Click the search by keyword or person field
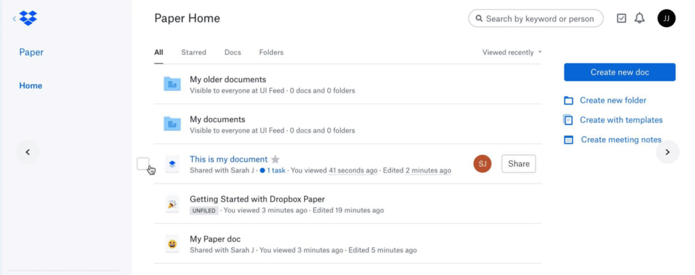The image size is (695, 275). (x=536, y=18)
